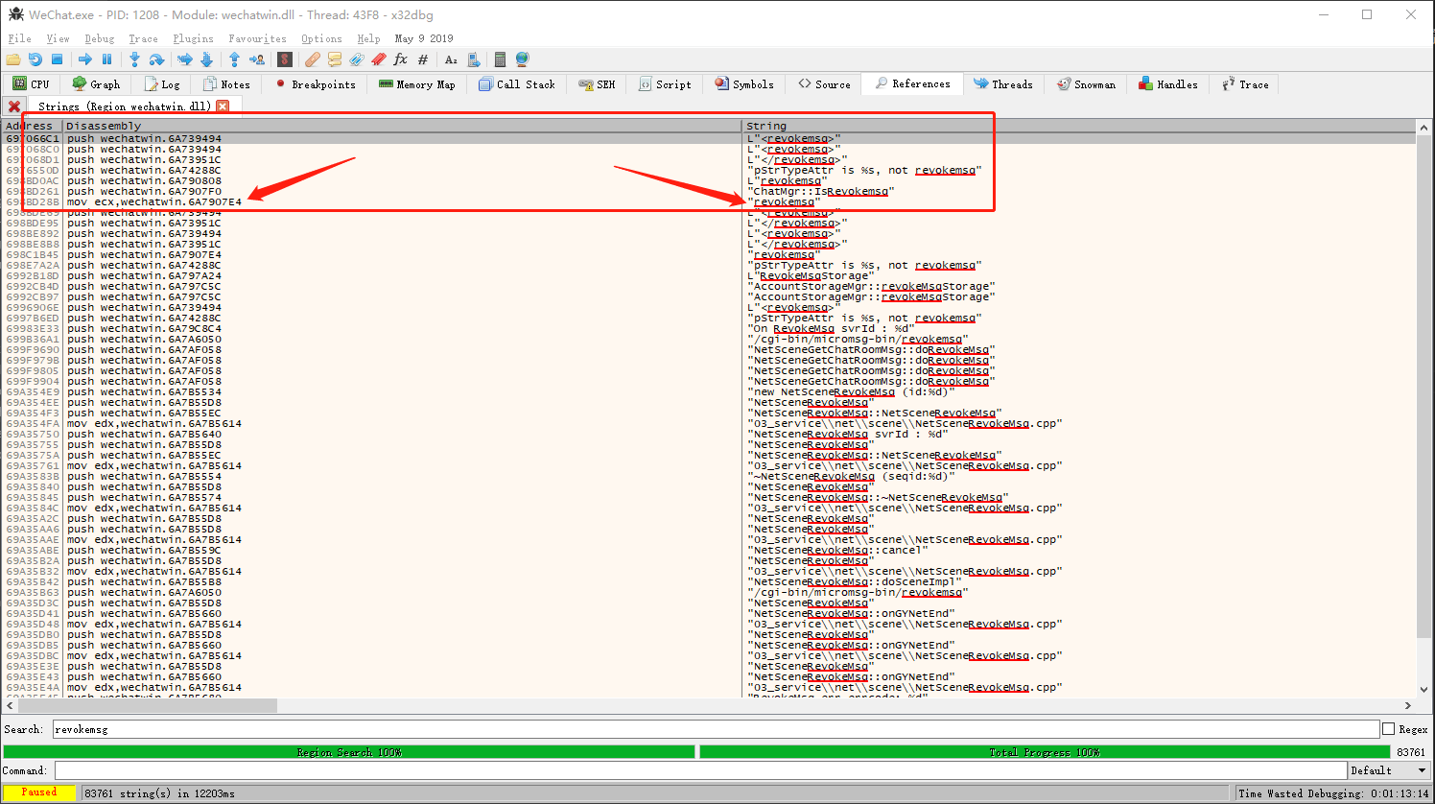Pause execution using the toolbar pause icon

106,59
